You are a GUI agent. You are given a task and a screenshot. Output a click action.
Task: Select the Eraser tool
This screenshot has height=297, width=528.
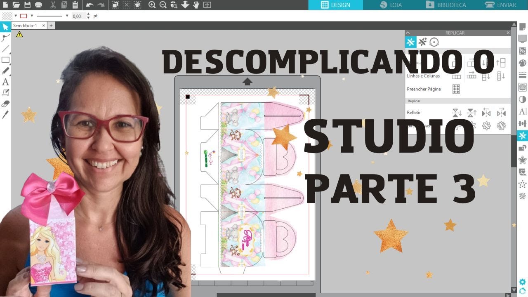click(x=5, y=104)
